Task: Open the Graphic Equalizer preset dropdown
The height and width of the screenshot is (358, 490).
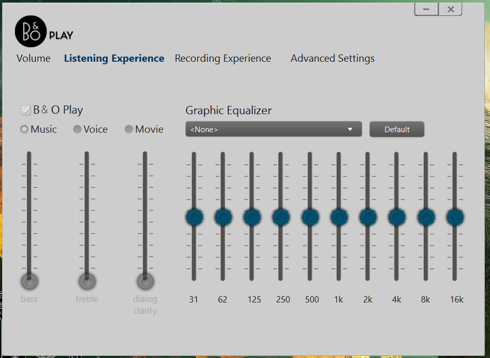Action: click(x=273, y=130)
